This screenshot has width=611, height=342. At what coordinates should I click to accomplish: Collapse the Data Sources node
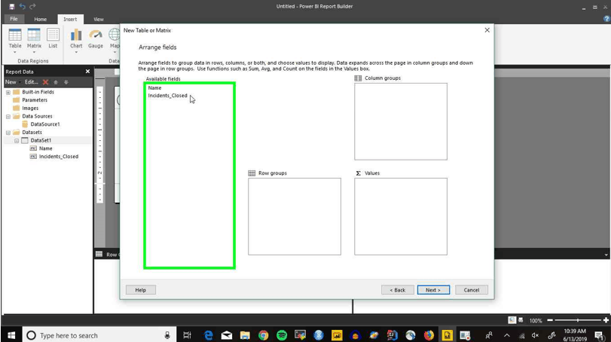[x=8, y=117]
